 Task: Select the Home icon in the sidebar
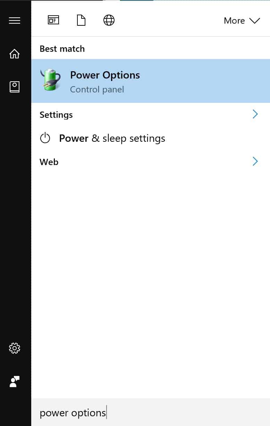point(14,54)
